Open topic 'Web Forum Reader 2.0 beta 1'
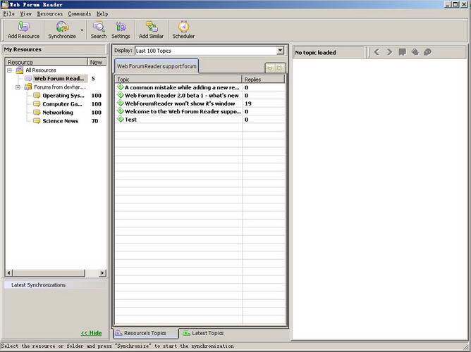 (x=181, y=96)
